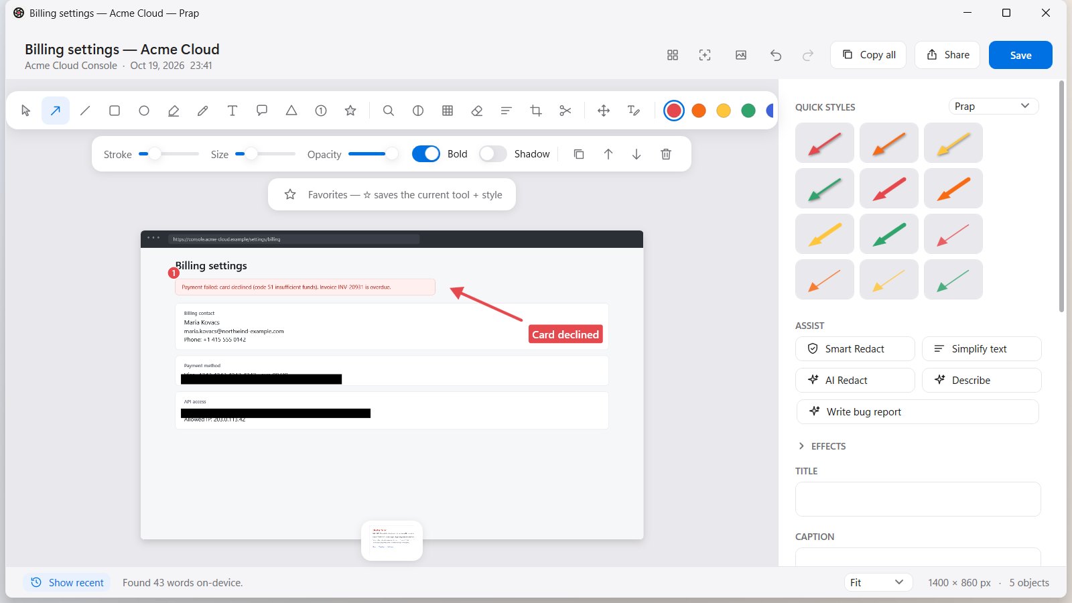Screen dimensions: 1072x603
Task: Select the numbered step marker tool
Action: click(321, 111)
